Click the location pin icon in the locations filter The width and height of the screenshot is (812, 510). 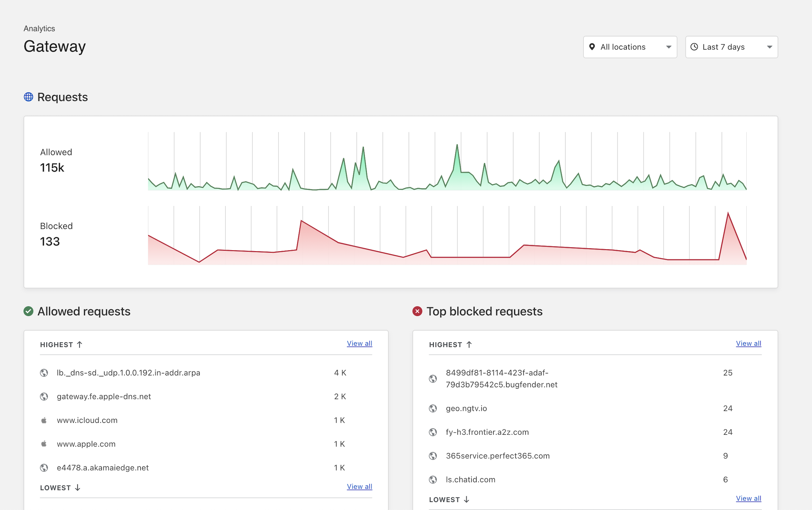coord(593,47)
